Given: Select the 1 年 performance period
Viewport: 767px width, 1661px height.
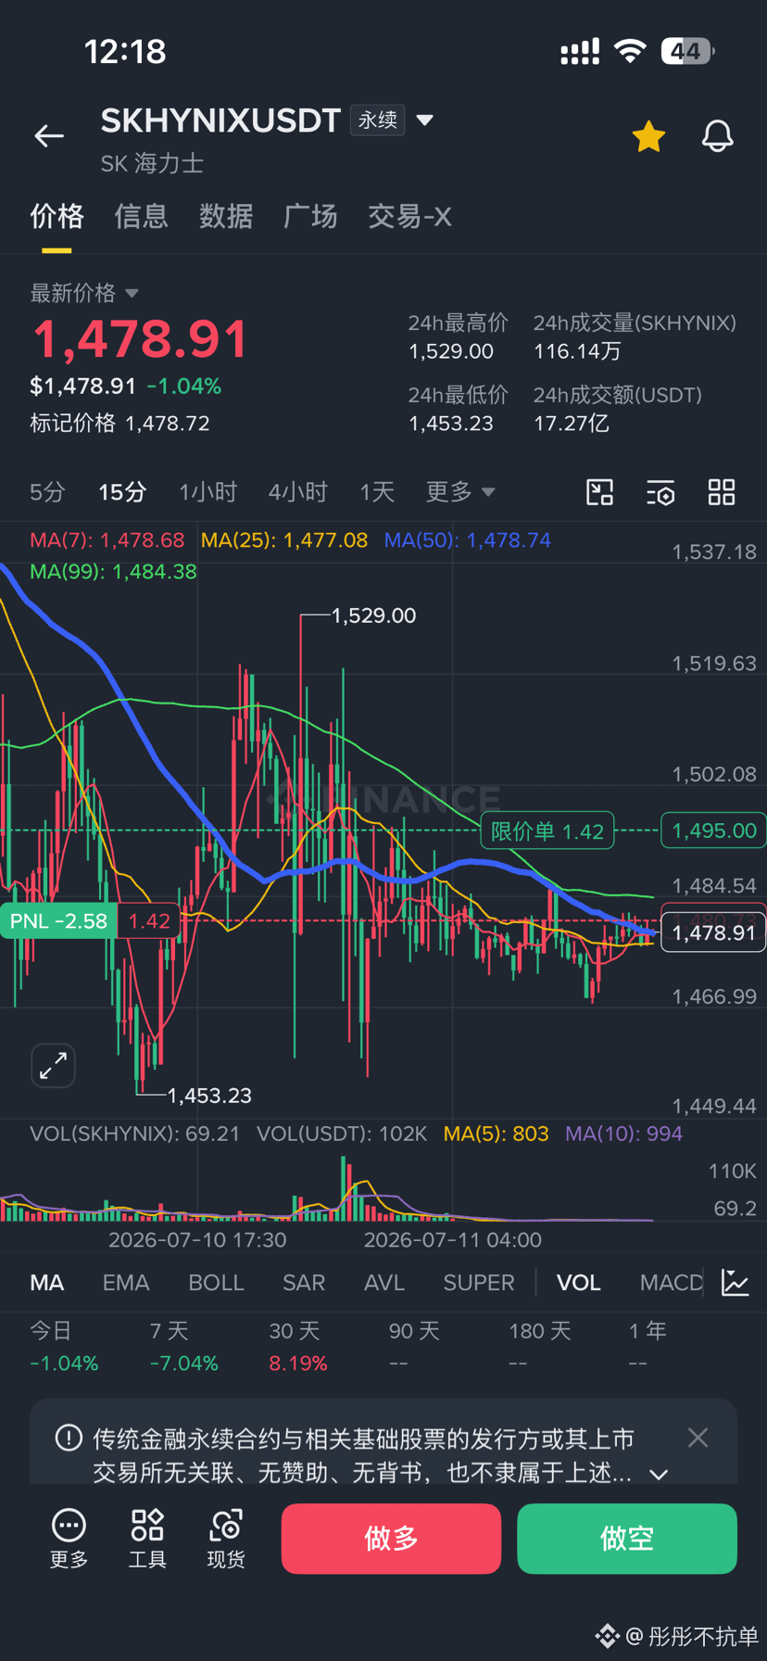Looking at the screenshot, I should (x=648, y=1347).
